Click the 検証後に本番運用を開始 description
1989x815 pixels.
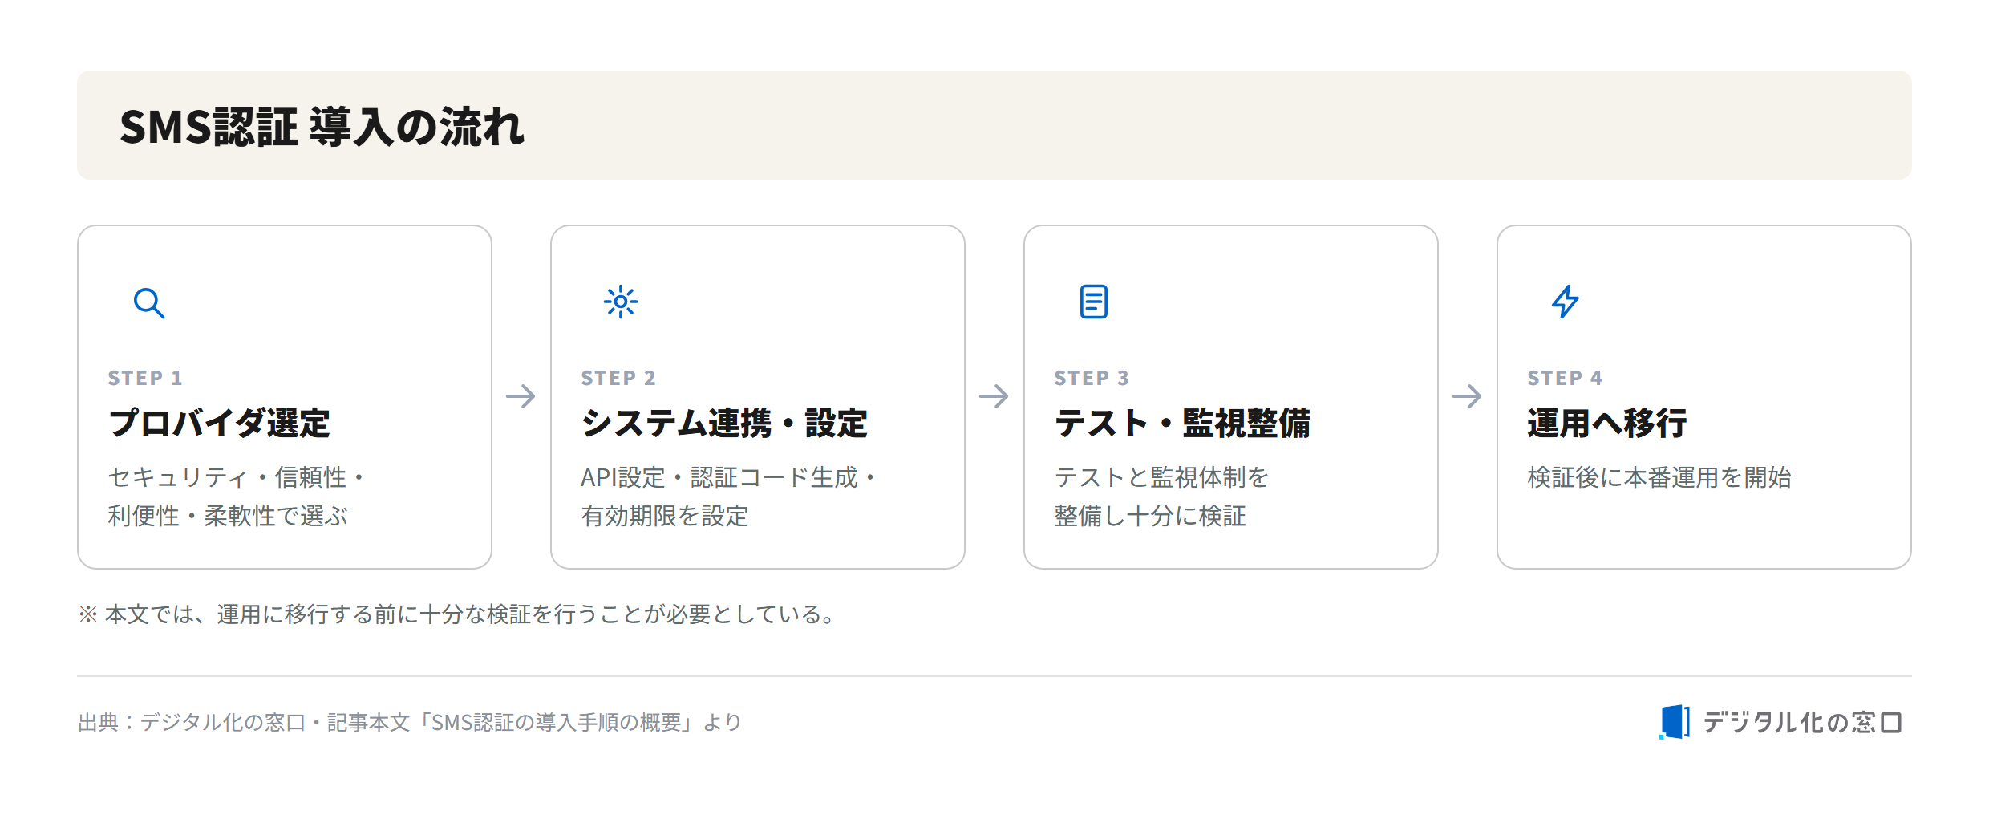pos(1659,477)
